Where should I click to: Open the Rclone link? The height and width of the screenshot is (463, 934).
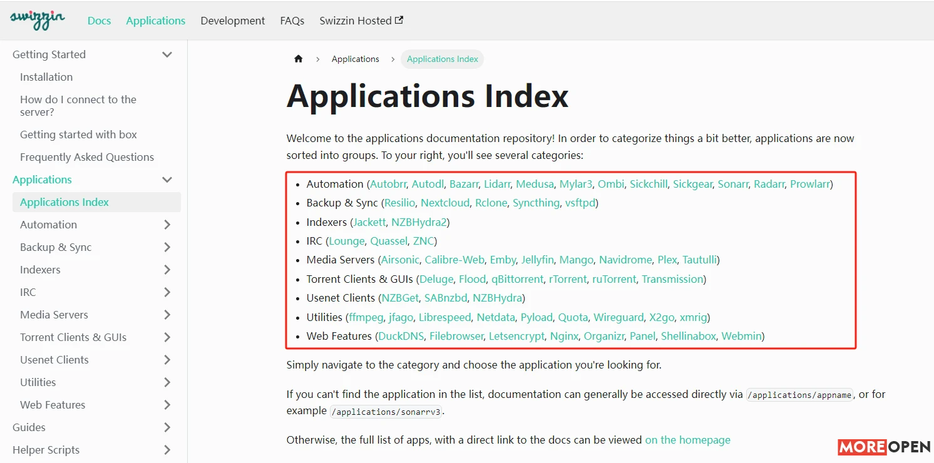point(491,203)
